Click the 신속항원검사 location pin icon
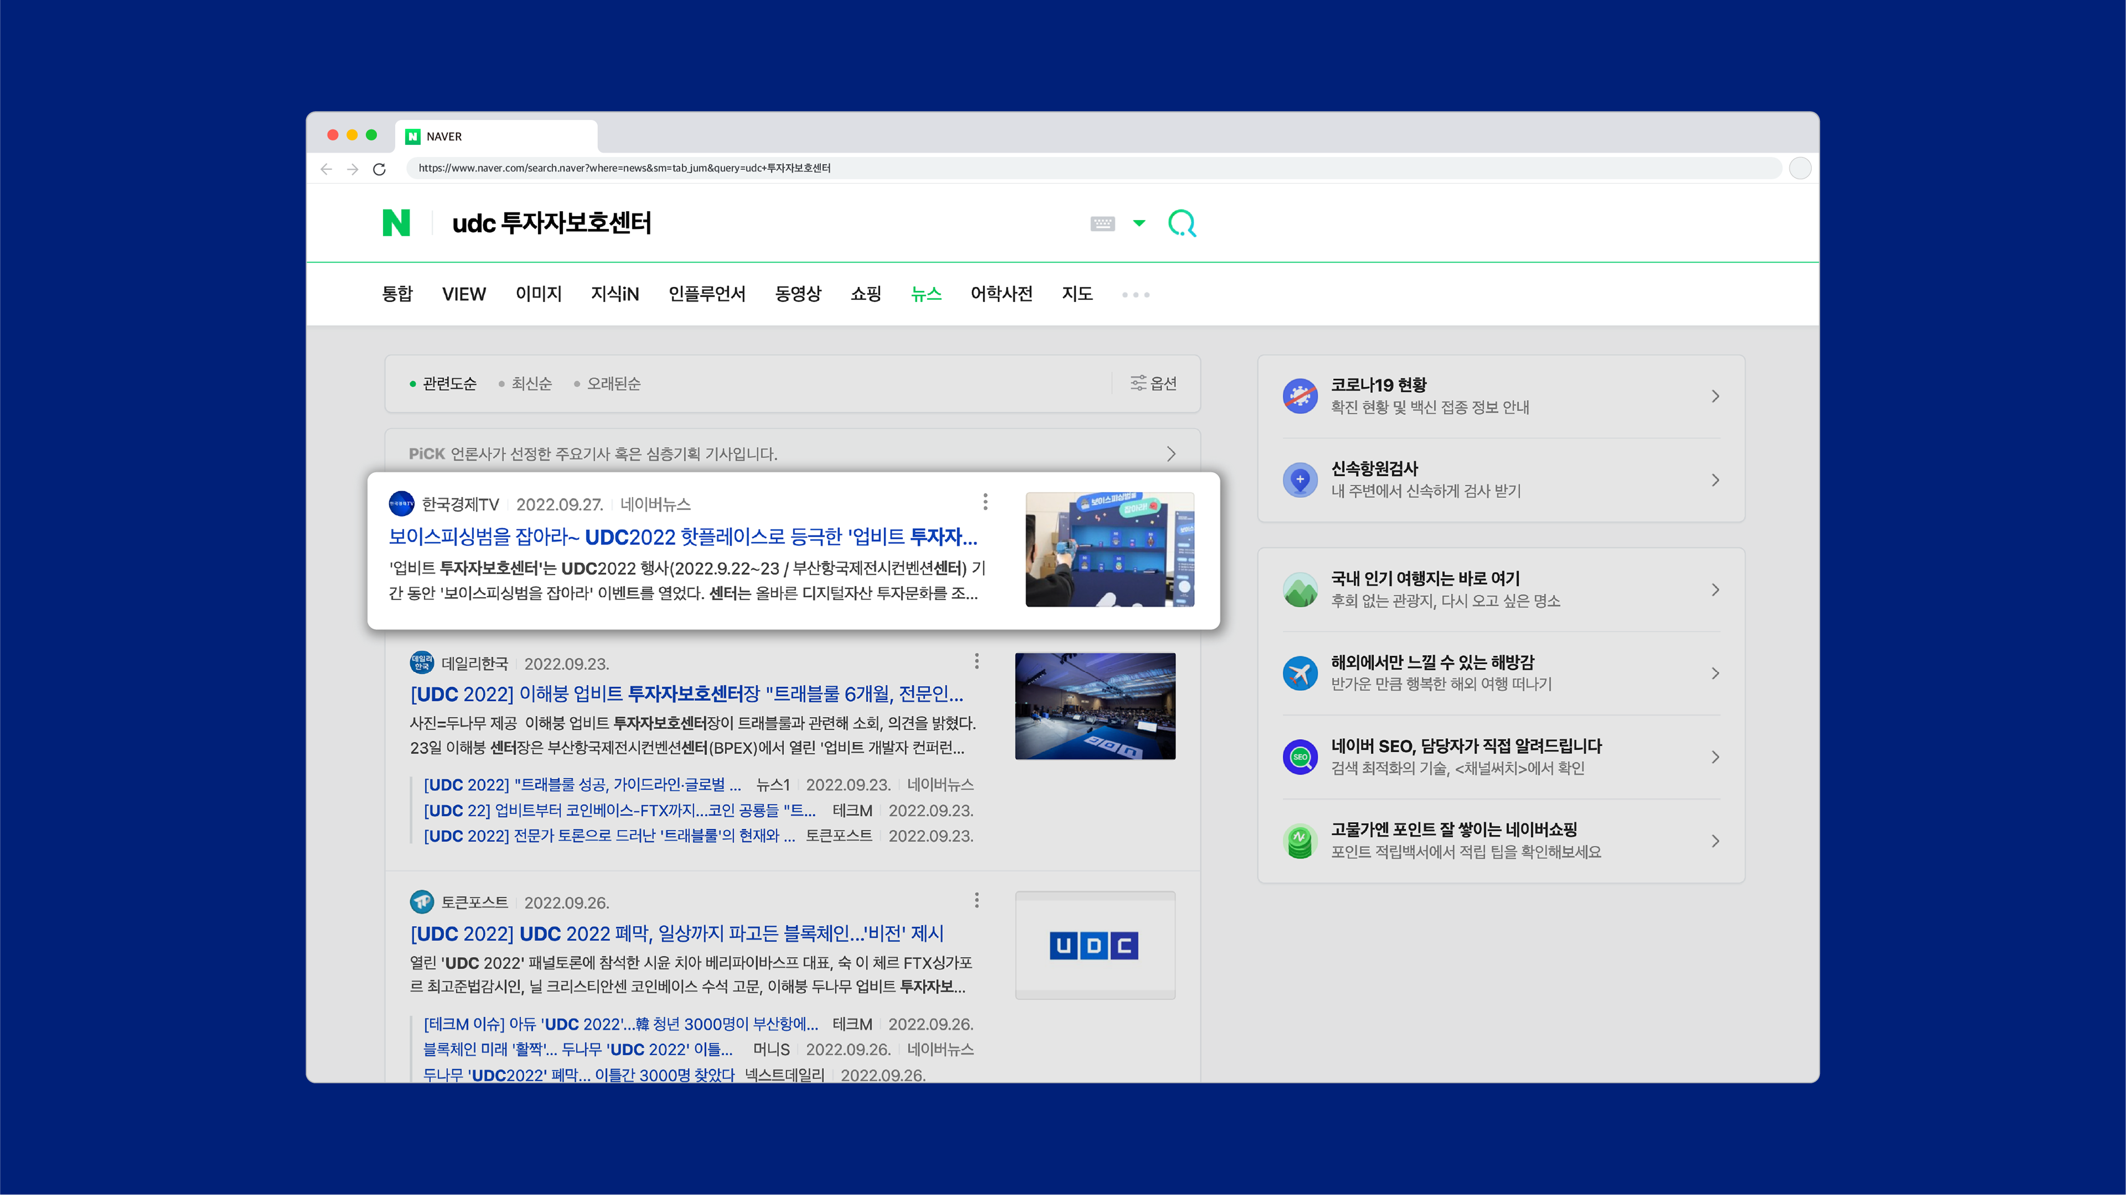This screenshot has height=1195, width=2126. [1301, 480]
